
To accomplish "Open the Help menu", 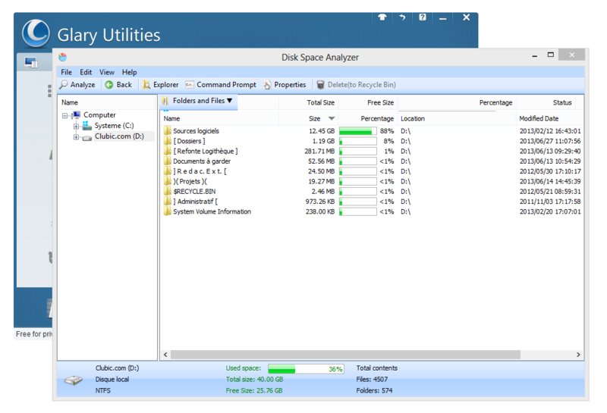I will pos(129,72).
